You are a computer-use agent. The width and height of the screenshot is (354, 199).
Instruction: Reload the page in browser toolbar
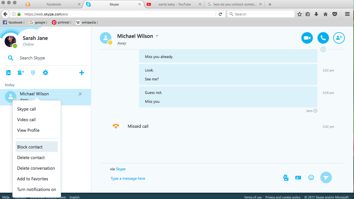[220, 14]
